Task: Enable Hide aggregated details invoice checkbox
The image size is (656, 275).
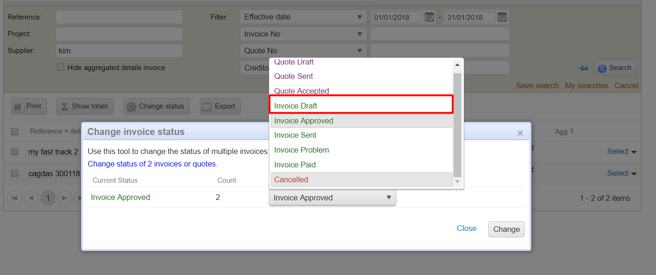Action: pos(60,67)
